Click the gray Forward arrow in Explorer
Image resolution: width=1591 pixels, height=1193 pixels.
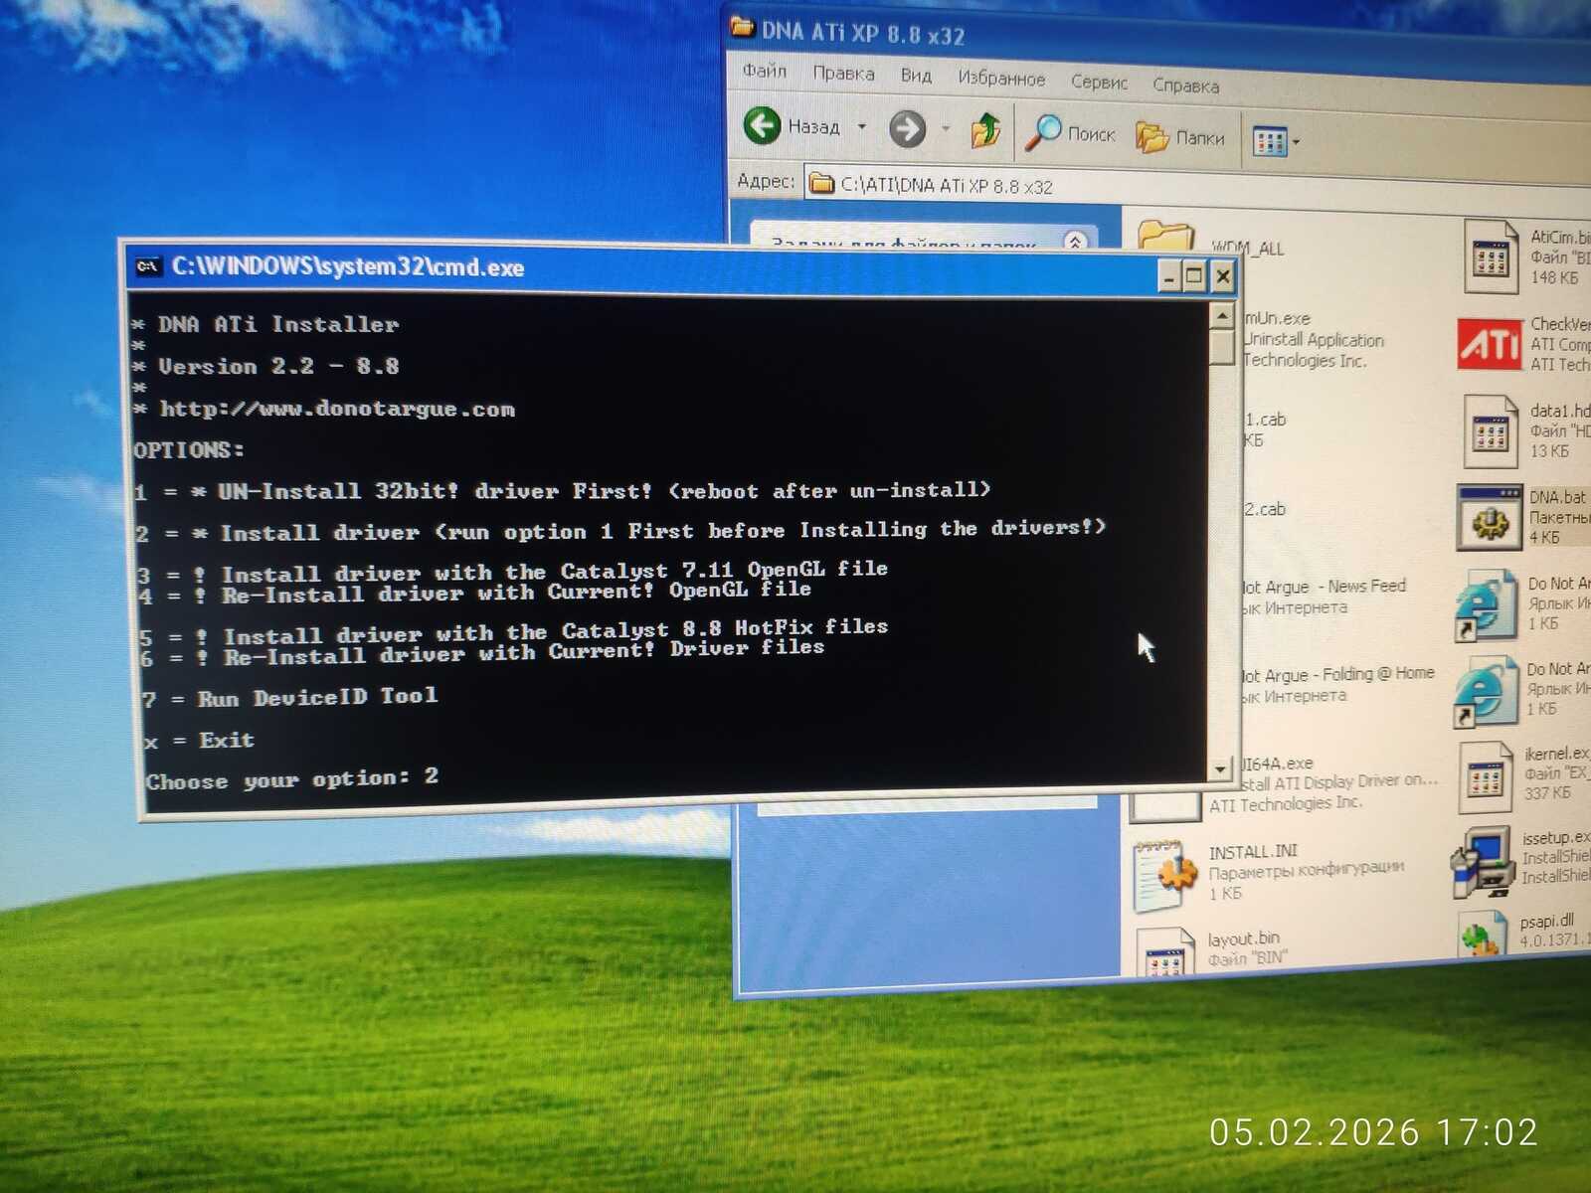906,128
